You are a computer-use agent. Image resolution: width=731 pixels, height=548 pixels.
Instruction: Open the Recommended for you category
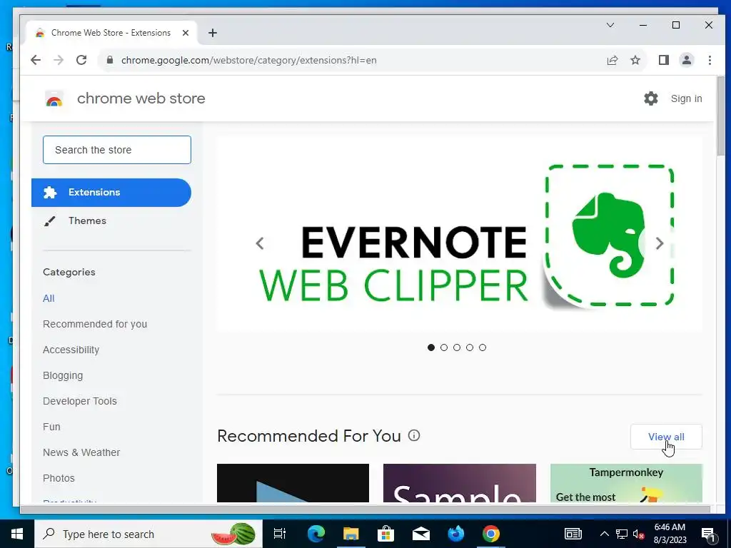(x=95, y=324)
